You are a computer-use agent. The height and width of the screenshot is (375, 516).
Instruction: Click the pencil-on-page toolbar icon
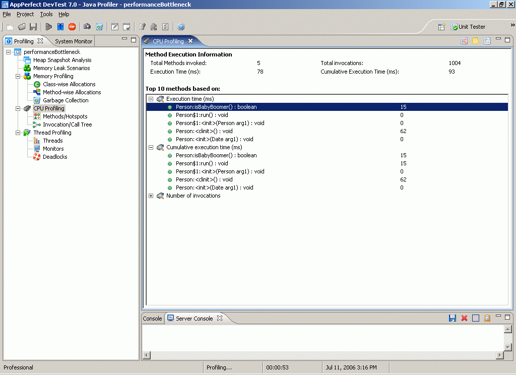(115, 27)
